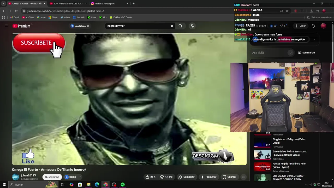
Task: Open the YouTube hamburger guide menu
Action: coord(6,26)
